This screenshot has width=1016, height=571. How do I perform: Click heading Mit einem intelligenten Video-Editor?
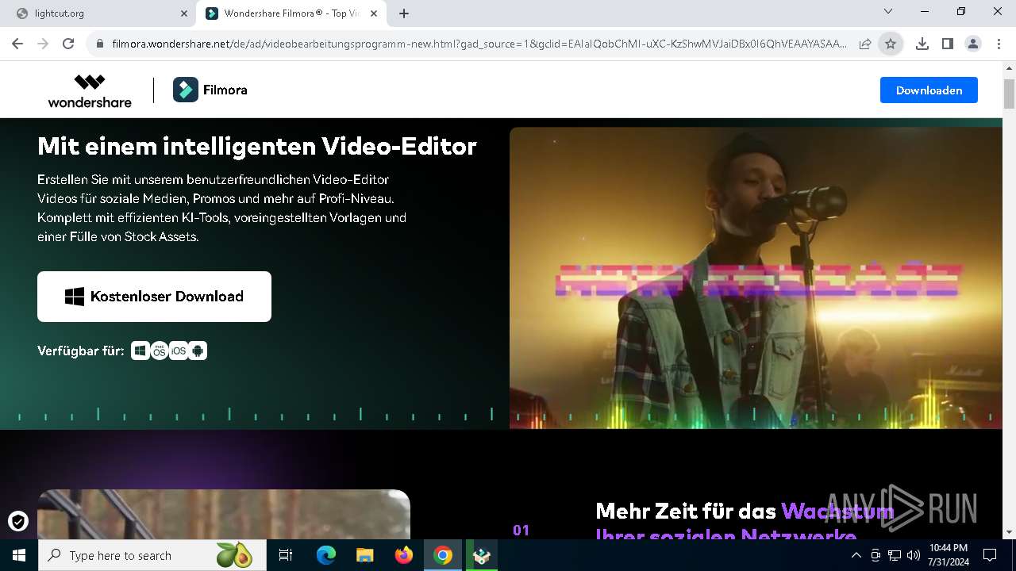(x=257, y=146)
